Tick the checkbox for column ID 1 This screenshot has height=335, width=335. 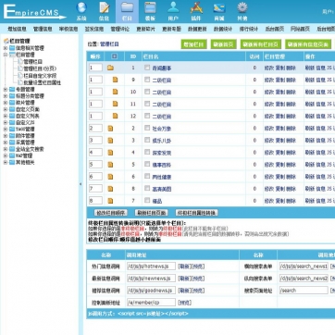coord(147,68)
